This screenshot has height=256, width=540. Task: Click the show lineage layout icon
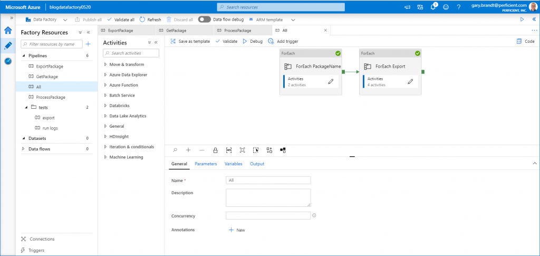(283, 150)
